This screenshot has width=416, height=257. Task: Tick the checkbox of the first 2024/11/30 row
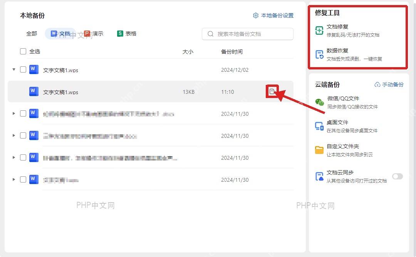(23, 113)
